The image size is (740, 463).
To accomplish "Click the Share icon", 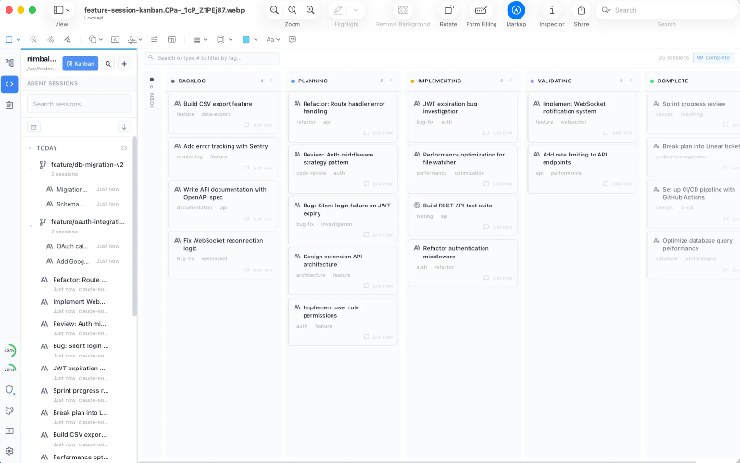I will pyautogui.click(x=581, y=10).
